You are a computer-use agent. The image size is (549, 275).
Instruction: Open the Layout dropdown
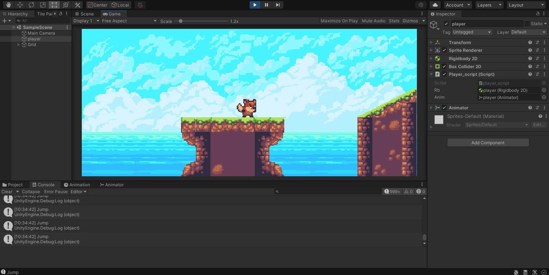(526, 5)
